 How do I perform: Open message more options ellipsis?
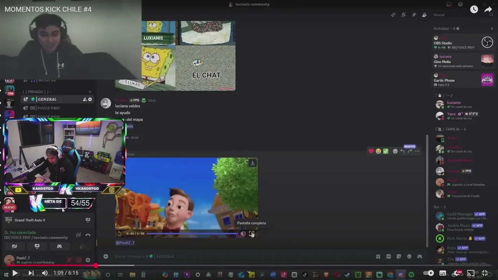click(x=417, y=151)
